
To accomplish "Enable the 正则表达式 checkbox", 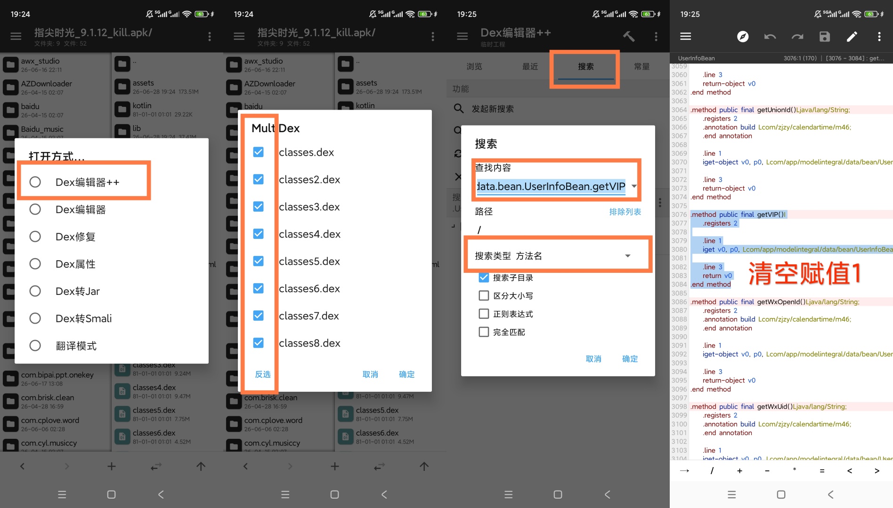I will (x=484, y=314).
